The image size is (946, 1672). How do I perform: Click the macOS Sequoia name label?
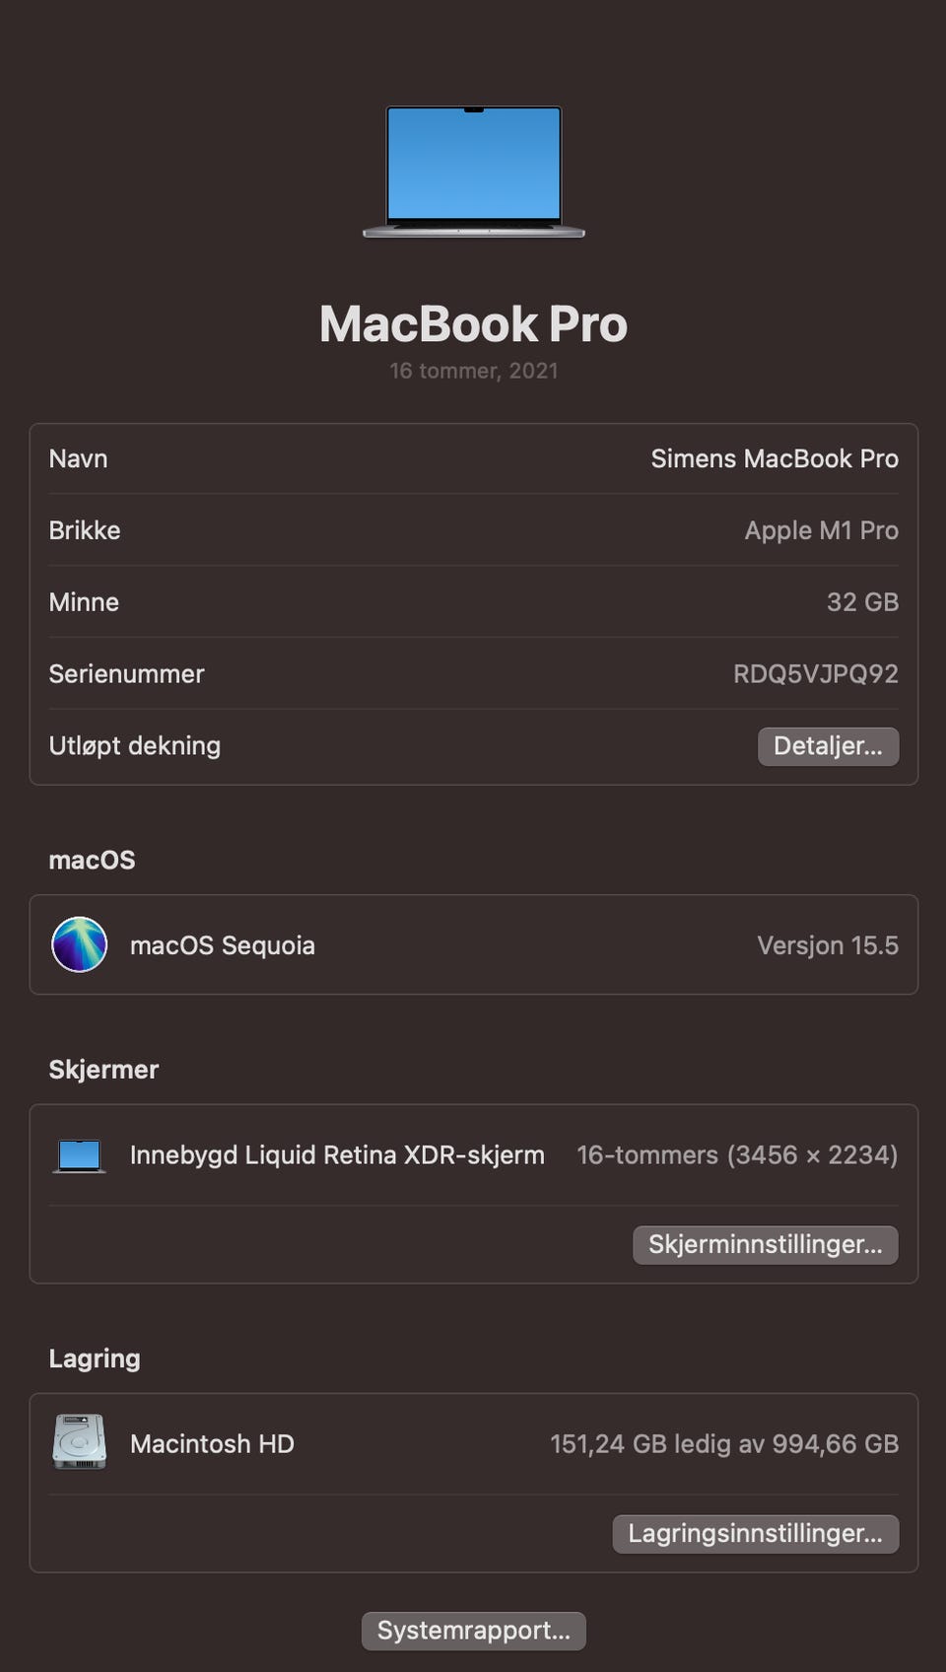pos(223,945)
